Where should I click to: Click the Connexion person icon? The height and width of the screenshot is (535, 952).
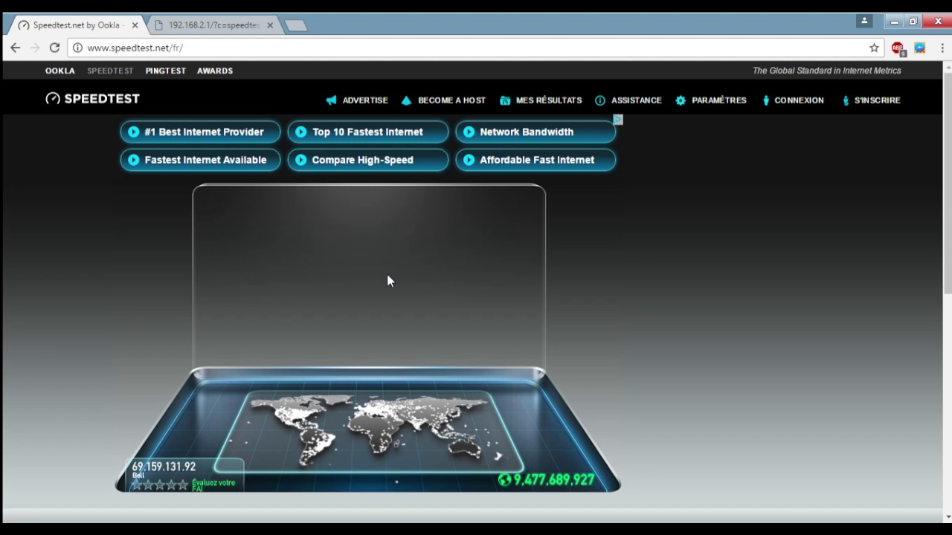766,100
